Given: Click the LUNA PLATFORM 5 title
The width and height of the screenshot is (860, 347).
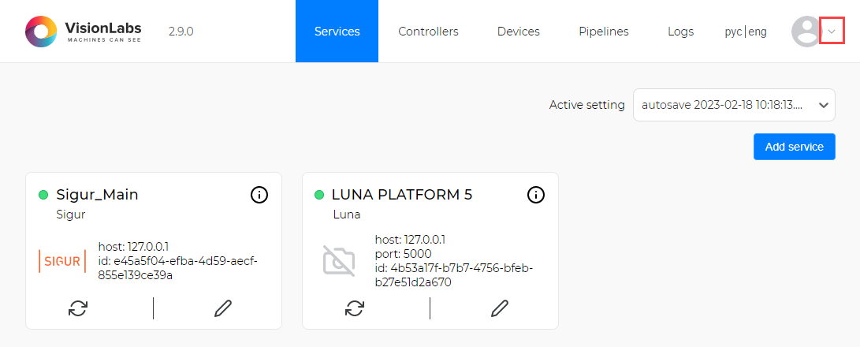Looking at the screenshot, I should point(402,194).
